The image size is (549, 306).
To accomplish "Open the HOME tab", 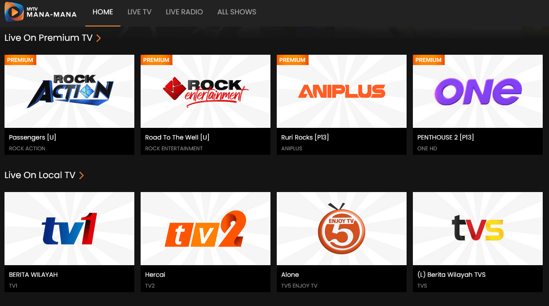I will tap(103, 12).
